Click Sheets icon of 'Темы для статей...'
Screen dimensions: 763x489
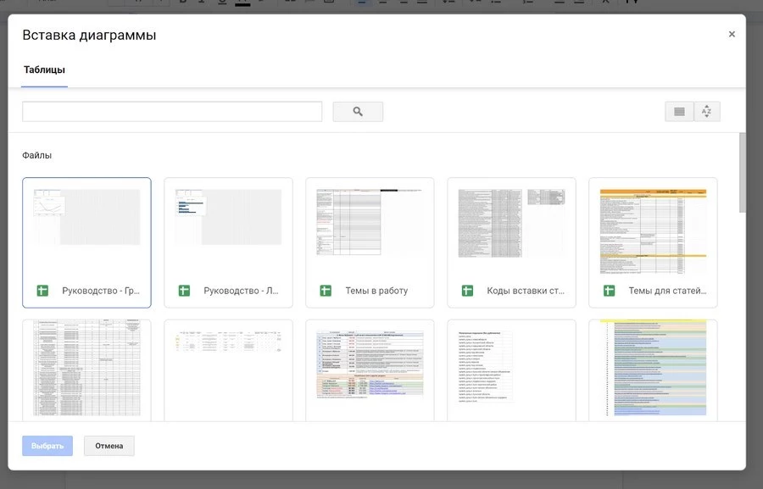tap(609, 291)
